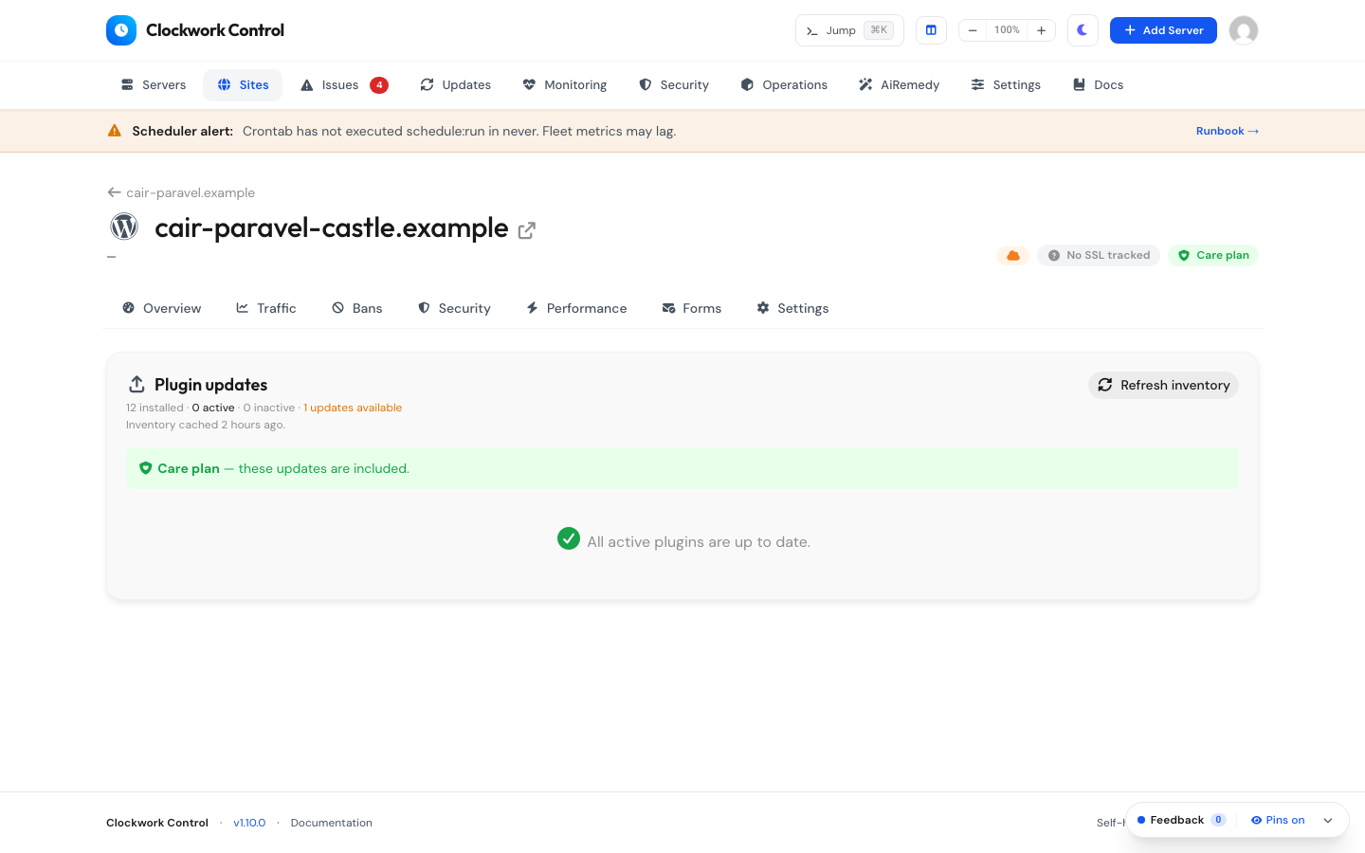Switch to the Bans tab
Image resolution: width=1365 pixels, height=853 pixels.
[357, 308]
